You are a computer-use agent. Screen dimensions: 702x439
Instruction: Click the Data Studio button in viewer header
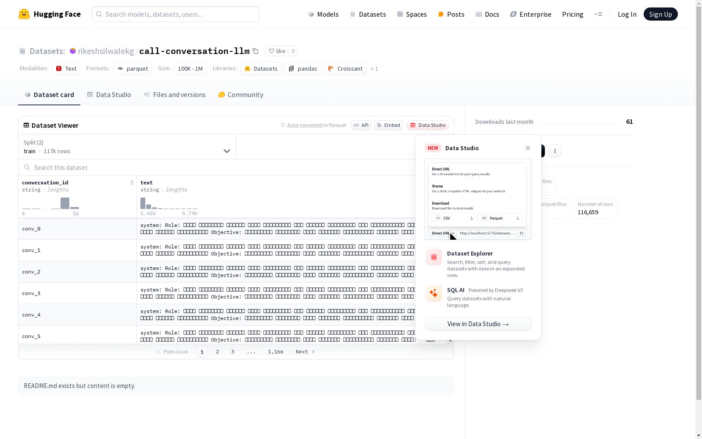pyautogui.click(x=428, y=125)
